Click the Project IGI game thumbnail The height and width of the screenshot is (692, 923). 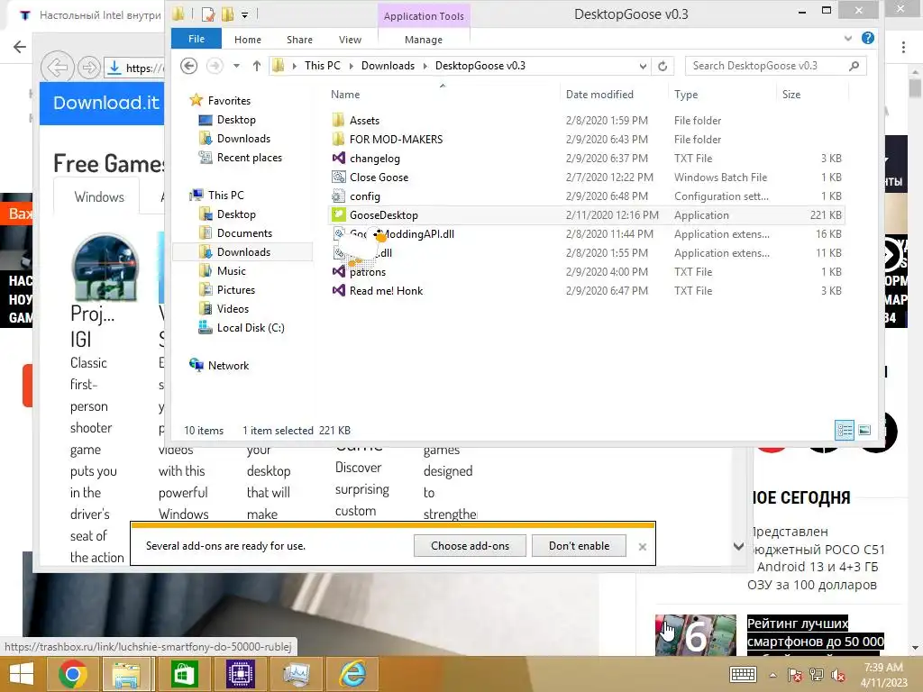pyautogui.click(x=105, y=268)
